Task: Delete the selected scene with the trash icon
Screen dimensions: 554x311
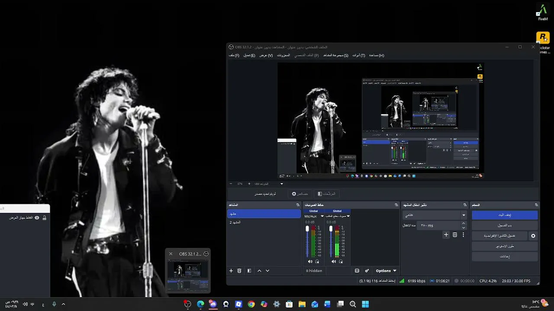Action: [x=239, y=271]
